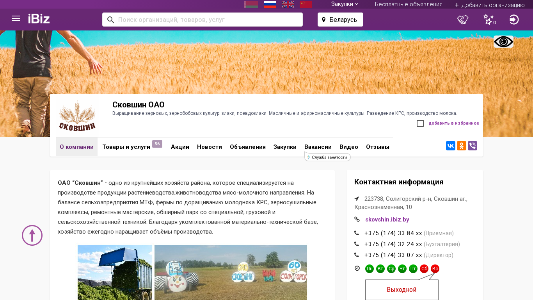Image resolution: width=533 pixels, height=300 pixels.
Task: Open the Объявления tab
Action: [x=248, y=147]
